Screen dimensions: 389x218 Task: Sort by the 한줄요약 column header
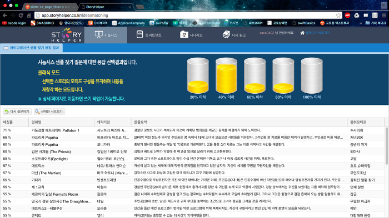239,122
